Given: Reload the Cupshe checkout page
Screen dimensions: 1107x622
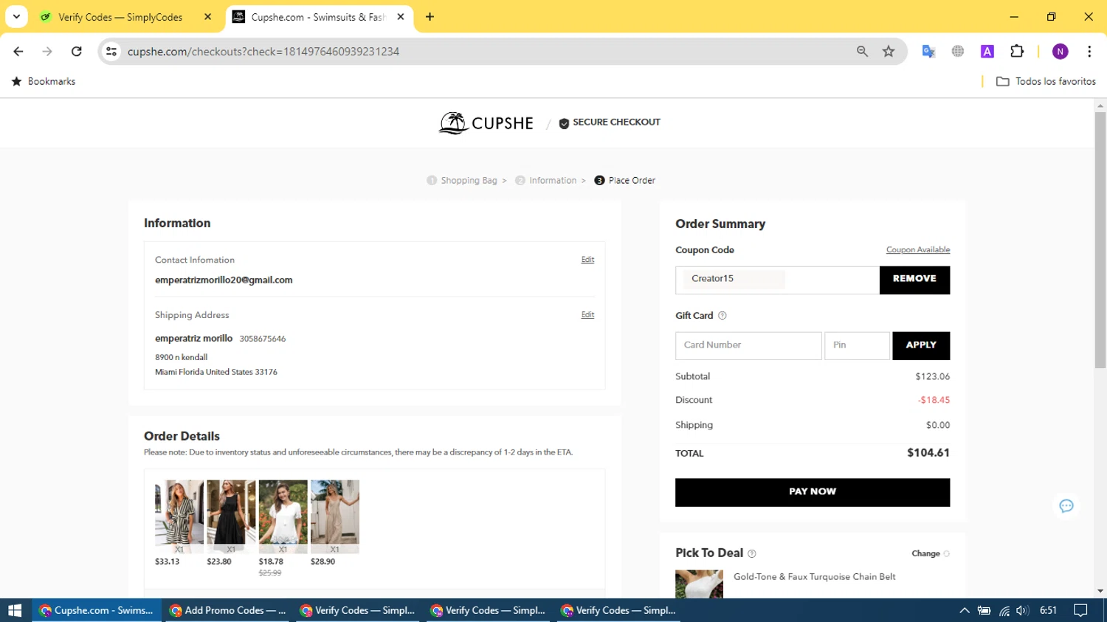Looking at the screenshot, I should click(x=77, y=52).
